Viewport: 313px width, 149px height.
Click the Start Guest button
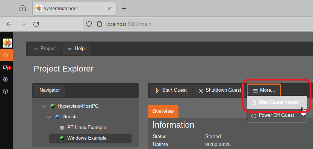pos(171,90)
